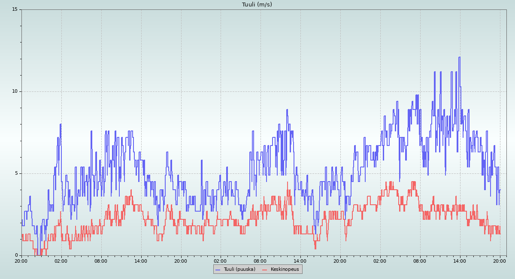This screenshot has width=515, height=279.
Task: Click the 10 label on the y-axis
Action: [x=15, y=91]
